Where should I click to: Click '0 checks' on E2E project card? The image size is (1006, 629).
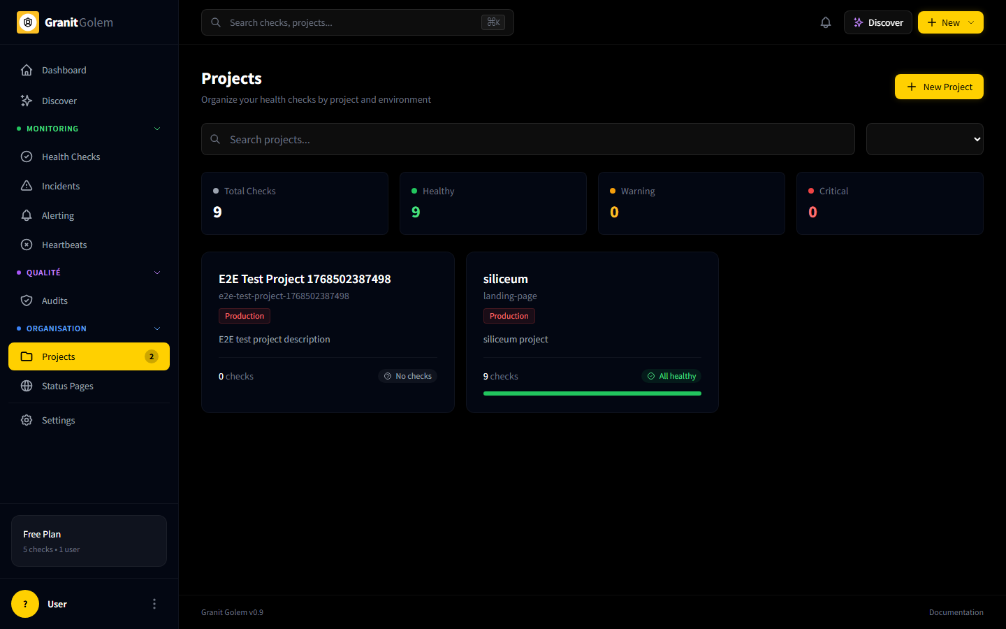click(x=236, y=376)
